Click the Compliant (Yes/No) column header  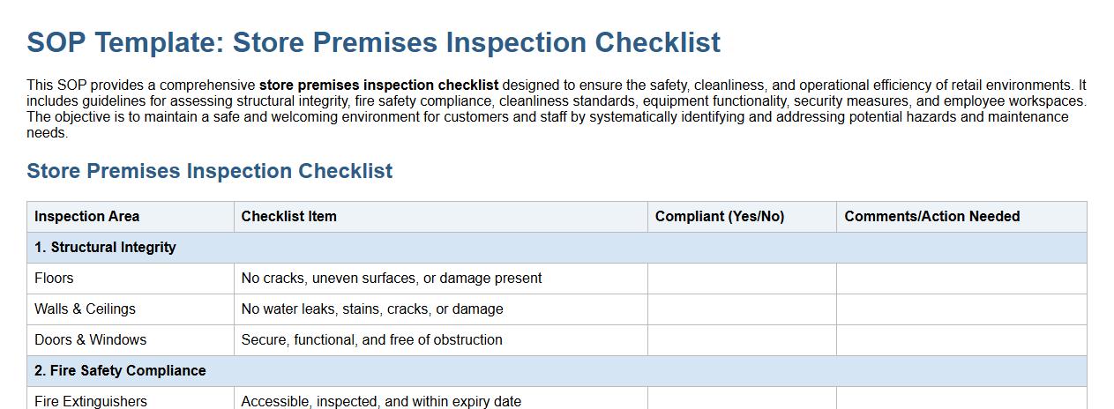point(719,217)
